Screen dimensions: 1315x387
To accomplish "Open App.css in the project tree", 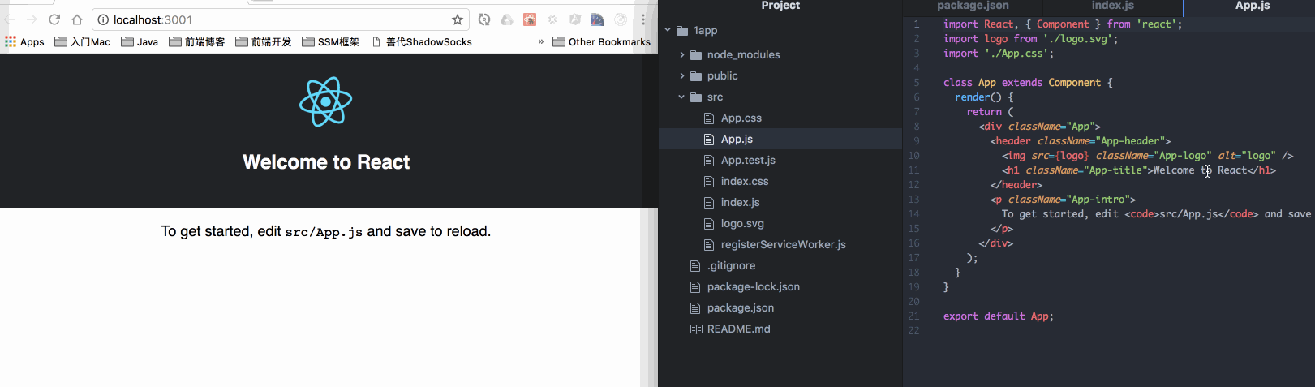I will [741, 118].
